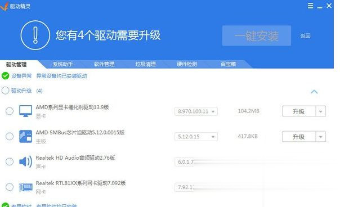The width and height of the screenshot is (340, 207).
Task: Click the 驱动升级 section label
Action: 21,91
